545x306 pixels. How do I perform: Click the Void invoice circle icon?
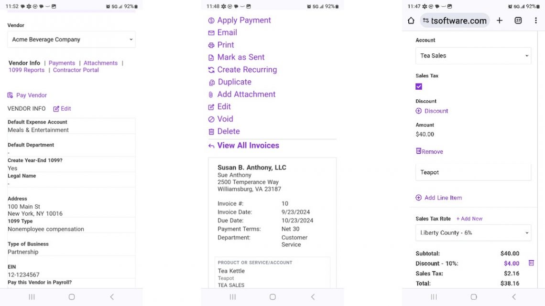pos(211,119)
